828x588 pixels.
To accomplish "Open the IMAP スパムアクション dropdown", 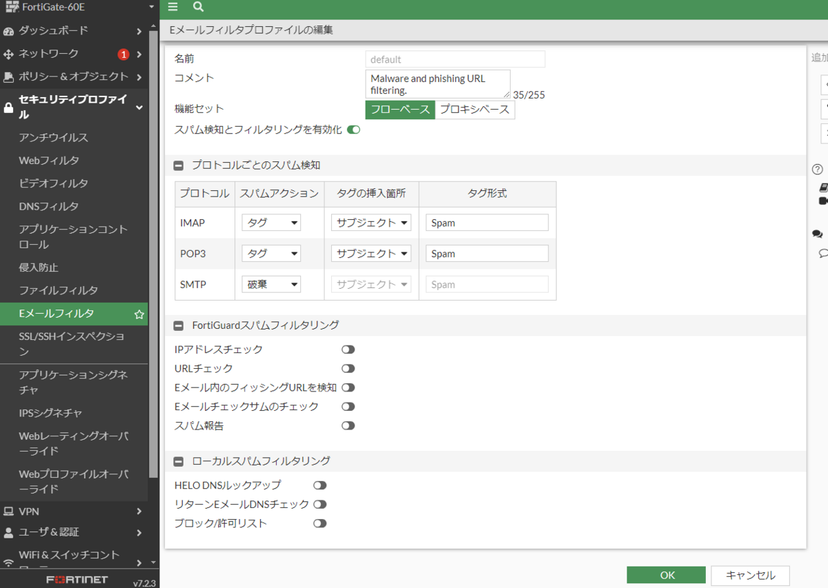I will (270, 222).
